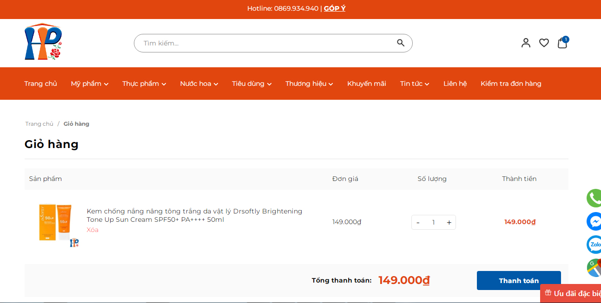Click the Hotline 0869.934.940 text
The width and height of the screenshot is (601, 303).
283,8
